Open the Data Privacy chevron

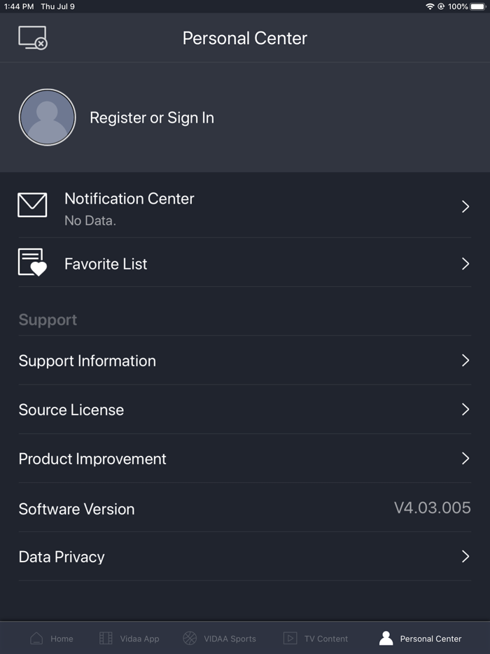pos(465,557)
